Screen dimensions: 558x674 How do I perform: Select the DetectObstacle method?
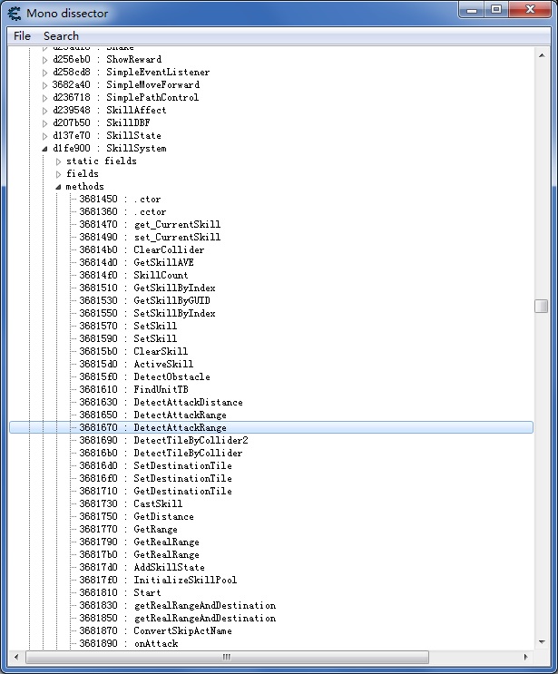pos(171,377)
